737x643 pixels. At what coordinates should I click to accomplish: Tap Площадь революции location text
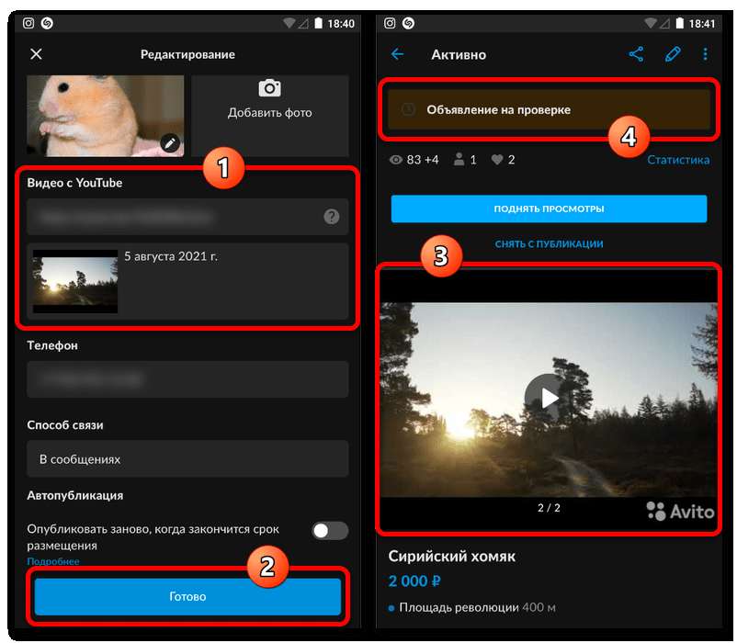pos(459,607)
